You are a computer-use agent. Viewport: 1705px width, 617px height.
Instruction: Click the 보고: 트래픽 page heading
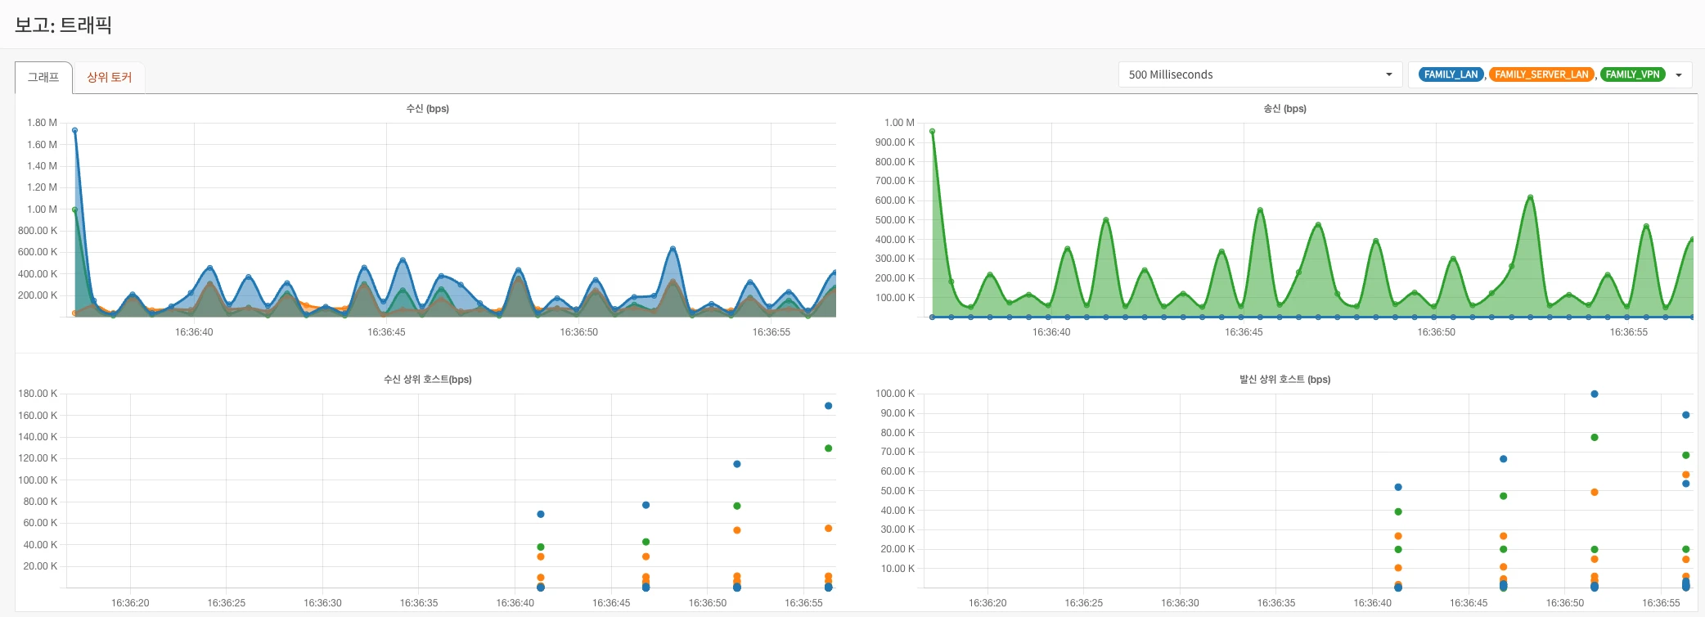click(63, 25)
